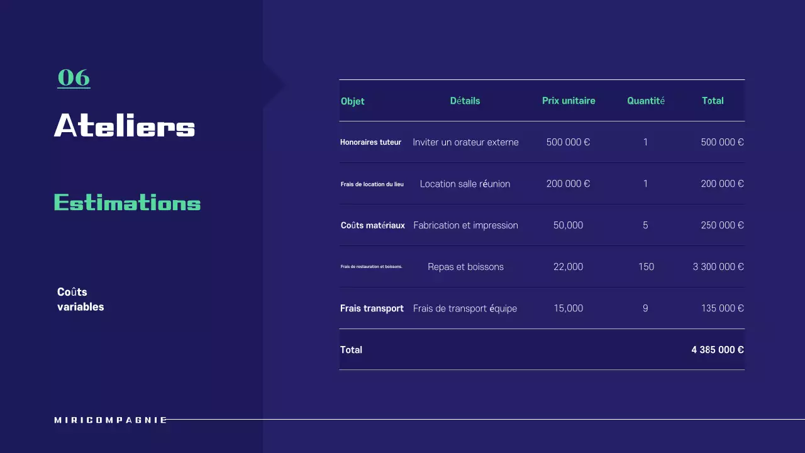
Task: Select the Détails column header
Action: click(465, 101)
